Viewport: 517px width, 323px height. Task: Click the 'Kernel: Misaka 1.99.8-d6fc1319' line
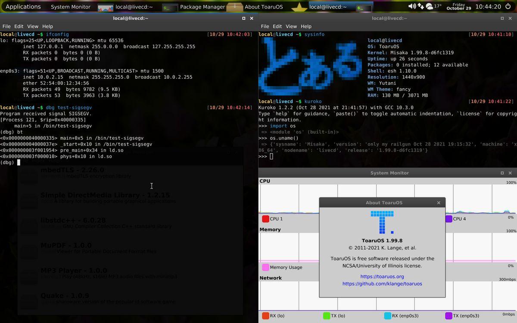pos(411,53)
